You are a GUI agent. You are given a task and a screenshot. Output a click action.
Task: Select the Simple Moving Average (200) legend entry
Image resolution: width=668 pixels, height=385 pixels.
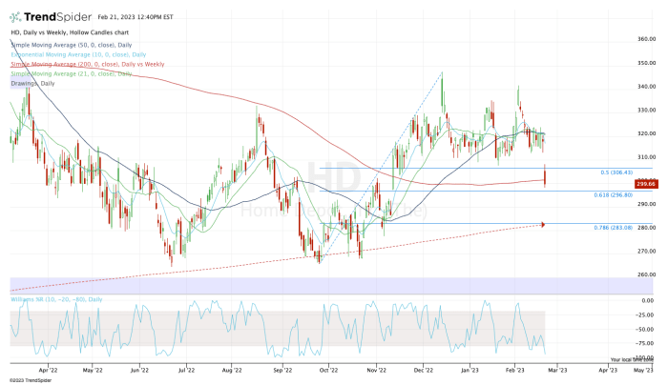(x=88, y=64)
